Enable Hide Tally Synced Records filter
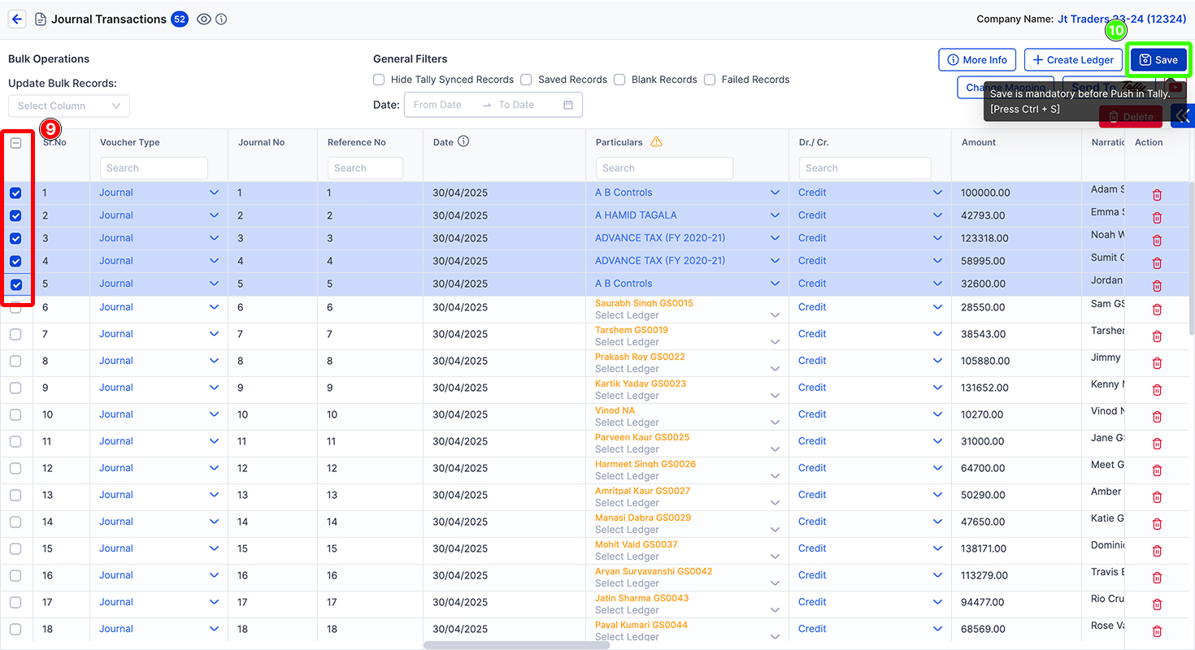1195x650 pixels. point(379,80)
